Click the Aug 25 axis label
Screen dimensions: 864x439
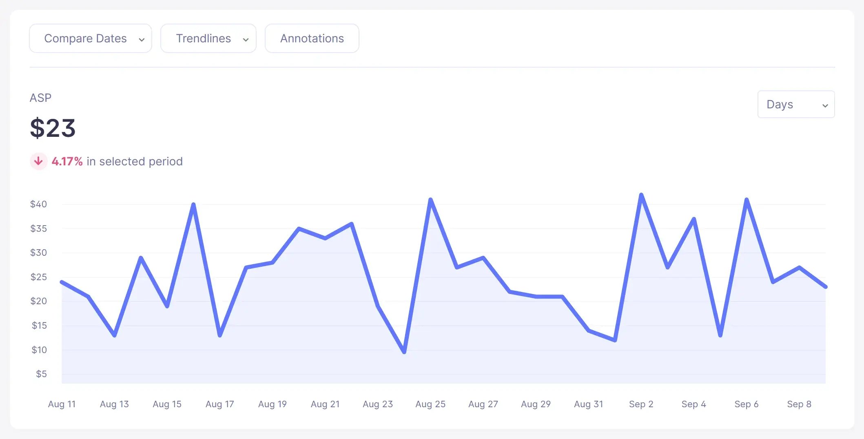point(430,404)
